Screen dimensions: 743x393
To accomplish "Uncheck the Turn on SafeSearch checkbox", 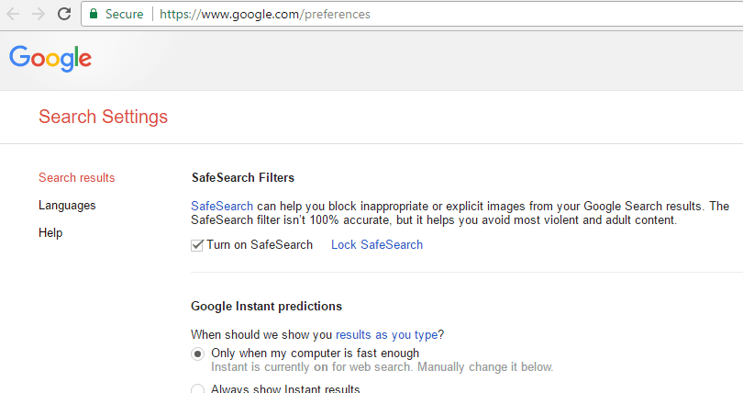I will click(197, 245).
